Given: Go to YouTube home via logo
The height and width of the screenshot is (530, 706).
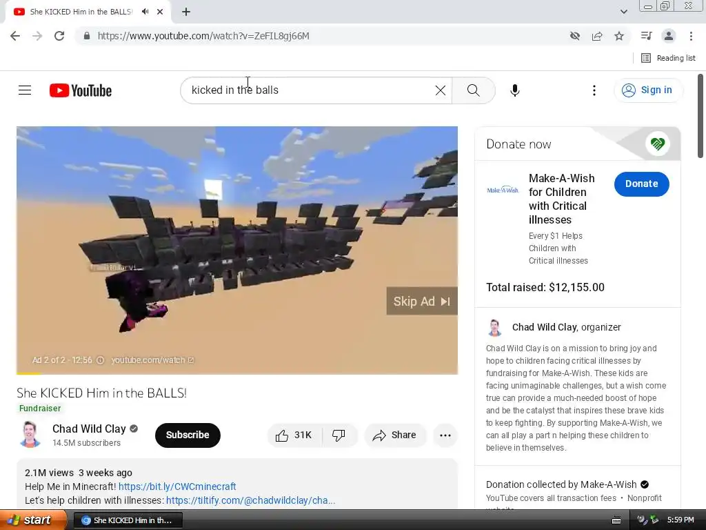Looking at the screenshot, I should coord(81,90).
